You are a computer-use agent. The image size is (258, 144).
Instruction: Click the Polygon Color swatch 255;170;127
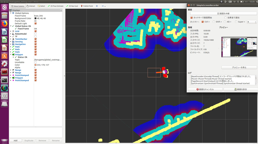[35, 65]
